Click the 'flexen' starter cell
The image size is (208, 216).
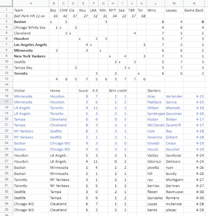155,192
